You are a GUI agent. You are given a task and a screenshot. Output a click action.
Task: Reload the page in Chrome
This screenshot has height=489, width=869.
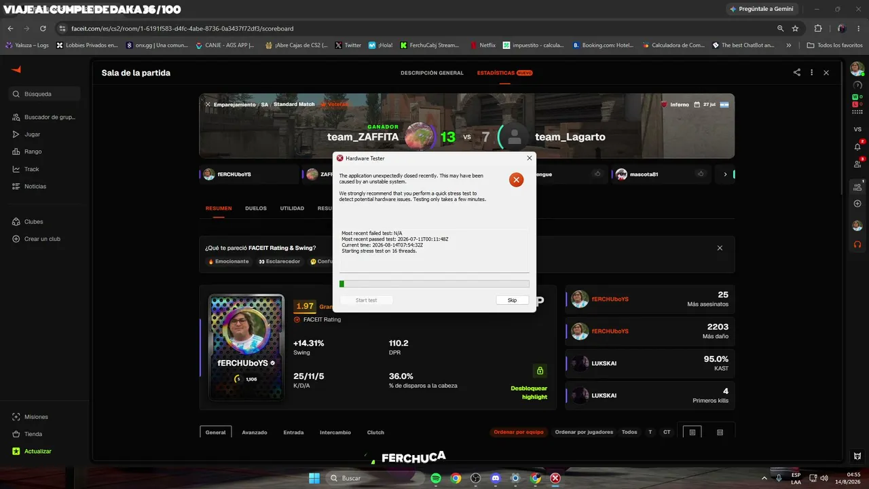coord(43,29)
